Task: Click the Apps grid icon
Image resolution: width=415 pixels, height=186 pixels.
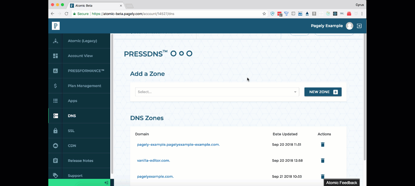Action: click(x=55, y=101)
